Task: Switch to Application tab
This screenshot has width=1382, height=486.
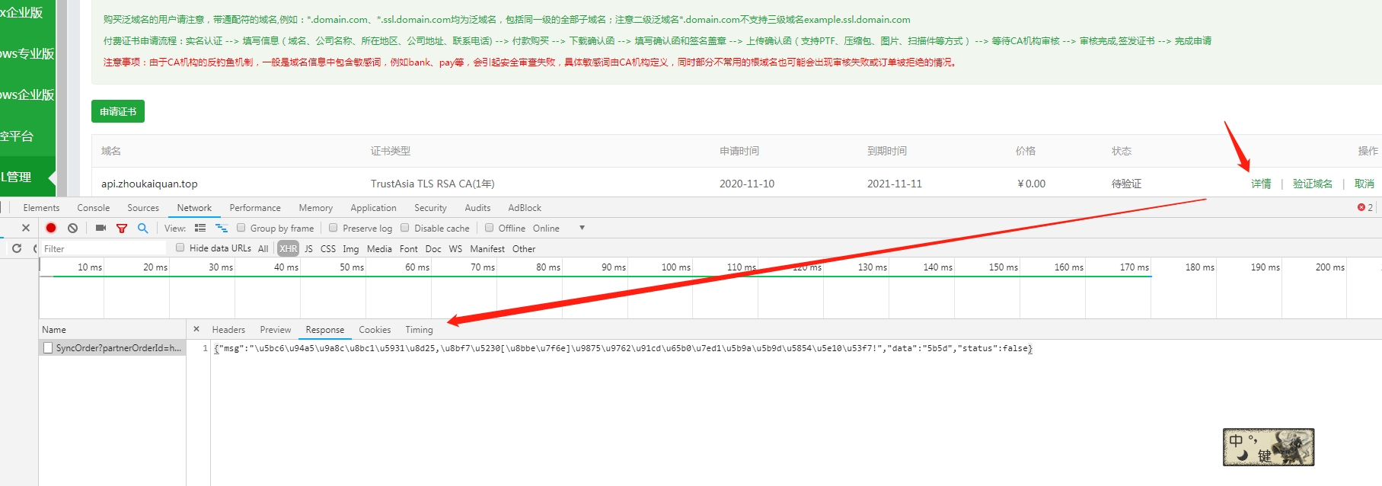Action: tap(373, 207)
